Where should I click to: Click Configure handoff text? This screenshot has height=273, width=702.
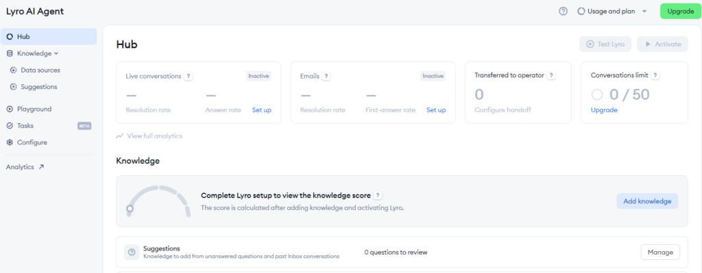tap(503, 110)
